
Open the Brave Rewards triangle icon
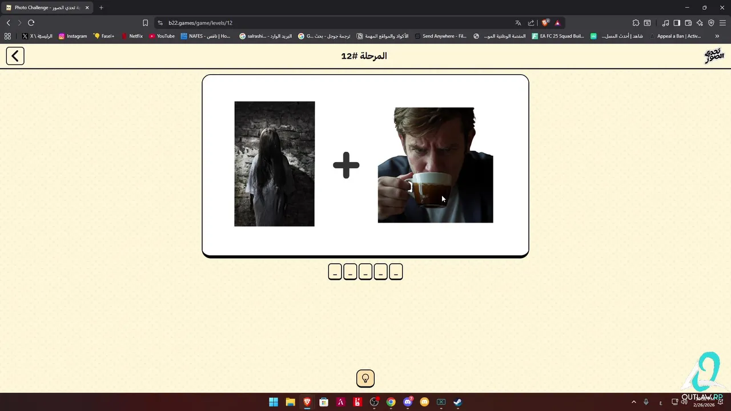[x=557, y=23]
